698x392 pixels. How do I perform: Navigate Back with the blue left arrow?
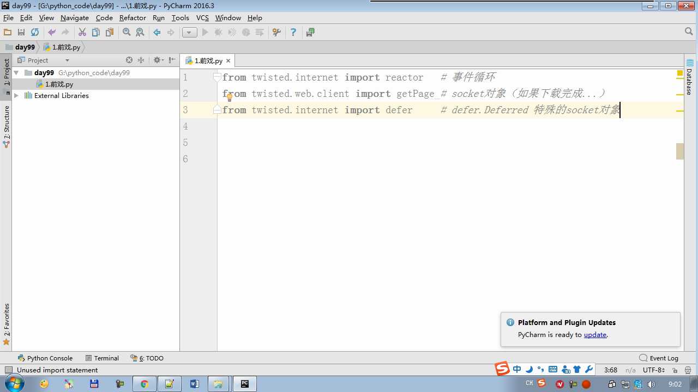pos(157,33)
